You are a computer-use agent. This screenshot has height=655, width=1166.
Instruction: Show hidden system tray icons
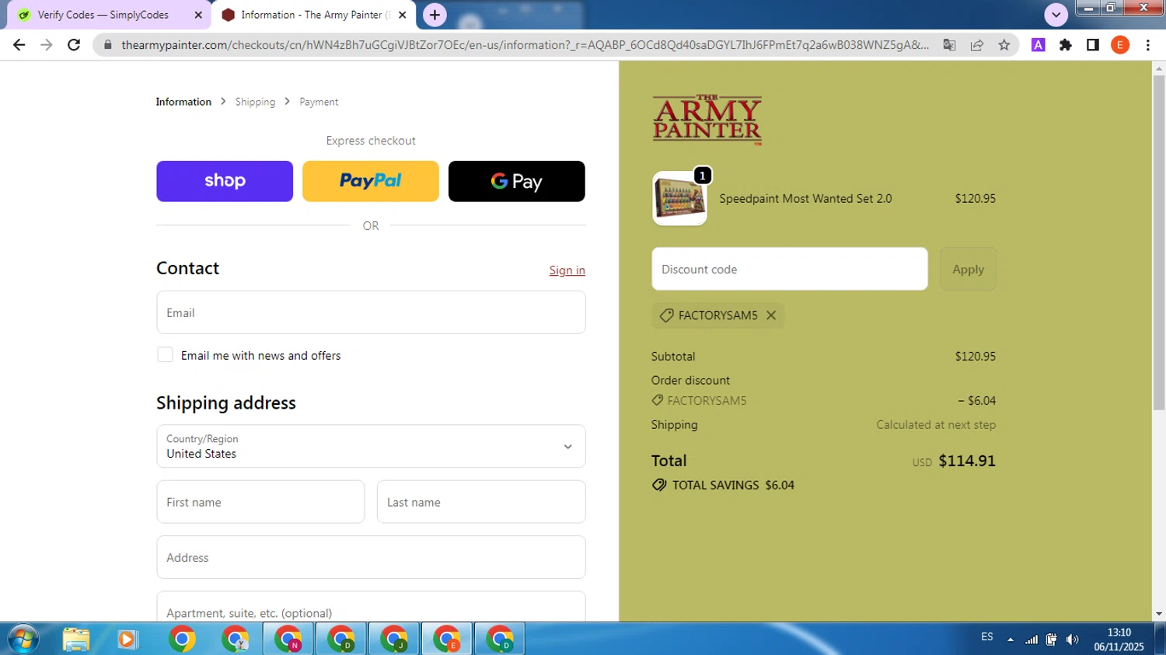click(x=1011, y=639)
